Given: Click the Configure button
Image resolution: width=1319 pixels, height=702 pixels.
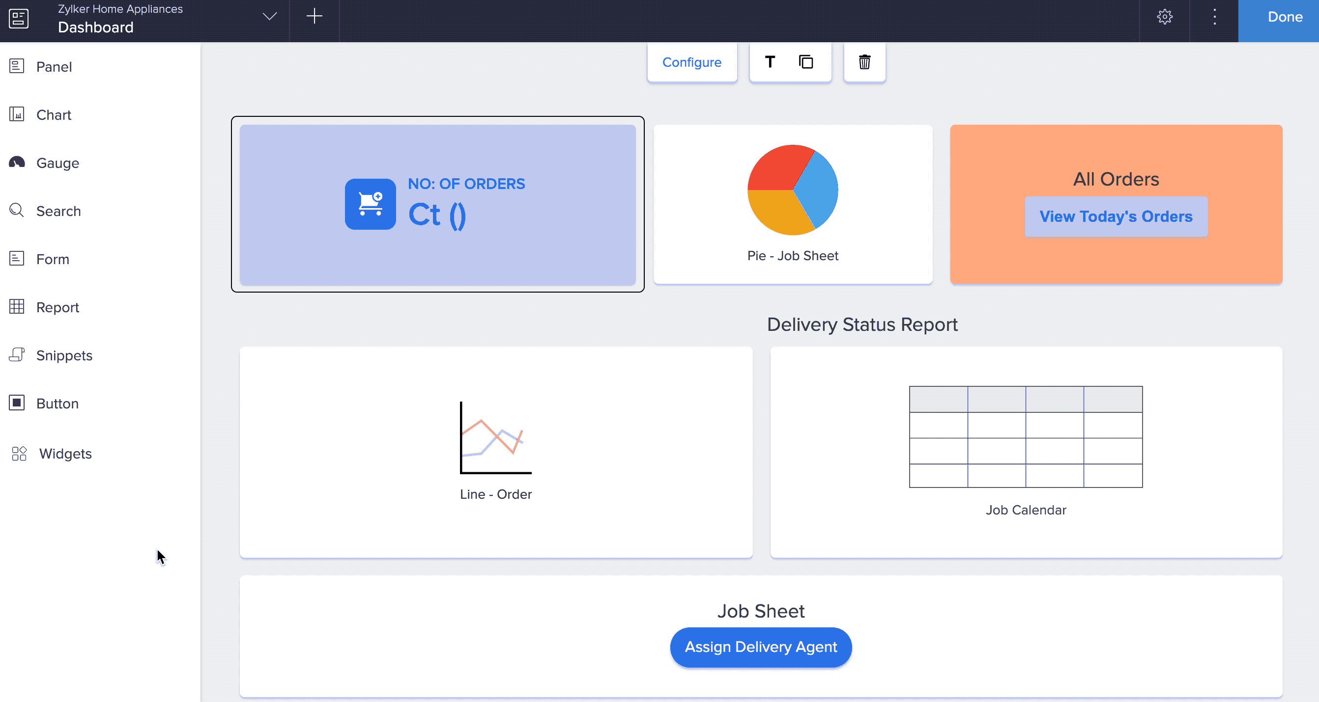Looking at the screenshot, I should [x=692, y=62].
